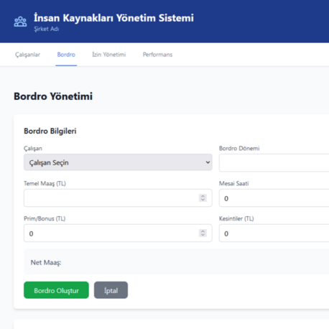
Task: Select the 'İnsan Kaynakları Yönetim Sistemi' title
Action: [113, 18]
